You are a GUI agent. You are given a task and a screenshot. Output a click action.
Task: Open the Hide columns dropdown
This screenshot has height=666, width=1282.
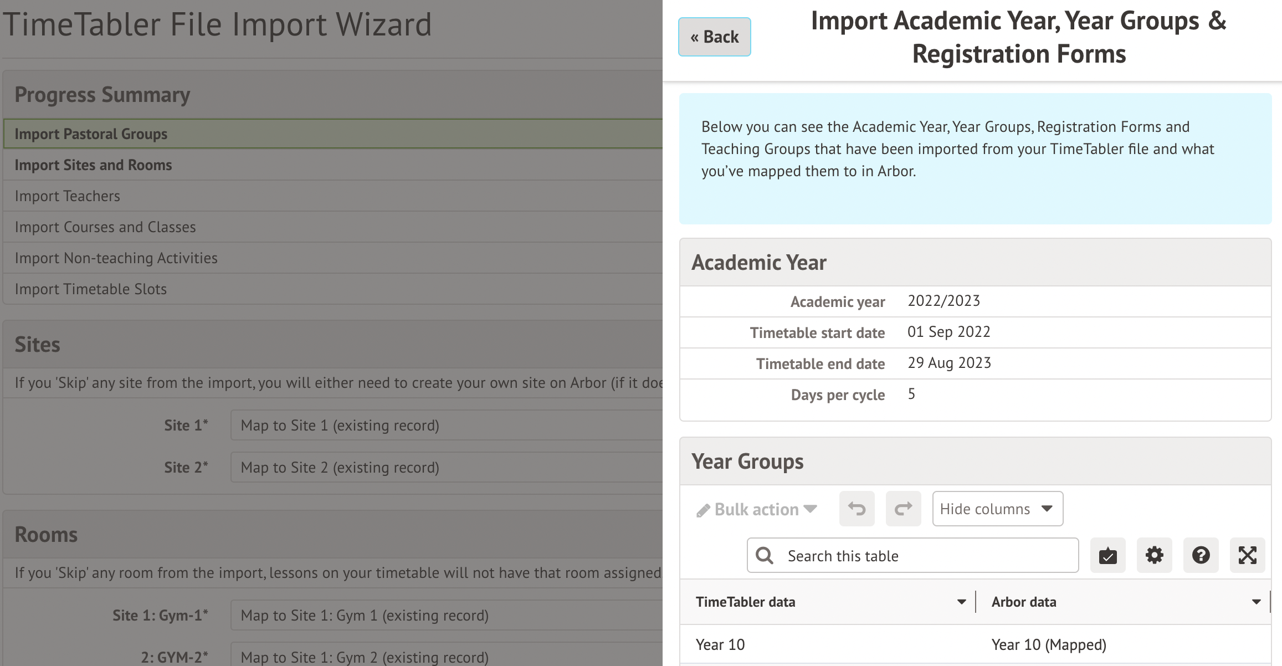click(x=997, y=509)
